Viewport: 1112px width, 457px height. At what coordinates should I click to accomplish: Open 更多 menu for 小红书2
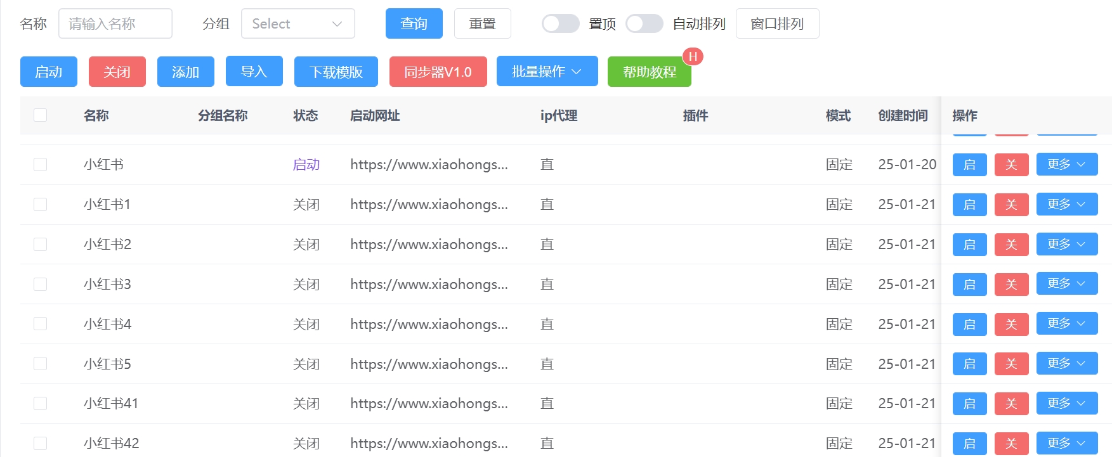click(1067, 244)
